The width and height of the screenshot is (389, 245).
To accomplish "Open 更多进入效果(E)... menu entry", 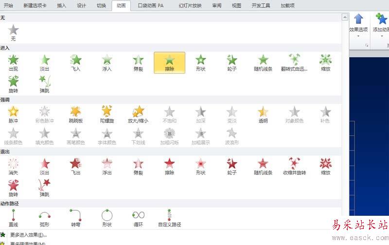I will (29, 235).
